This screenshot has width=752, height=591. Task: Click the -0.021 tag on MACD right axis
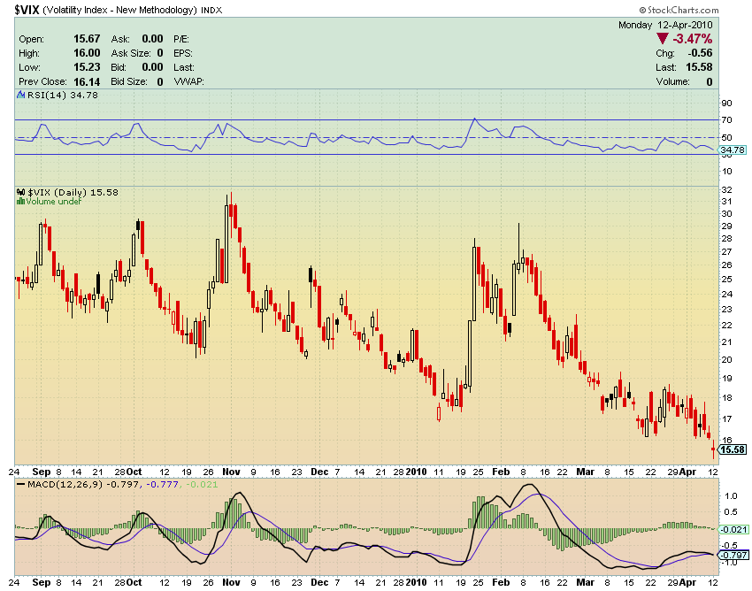coord(733,530)
